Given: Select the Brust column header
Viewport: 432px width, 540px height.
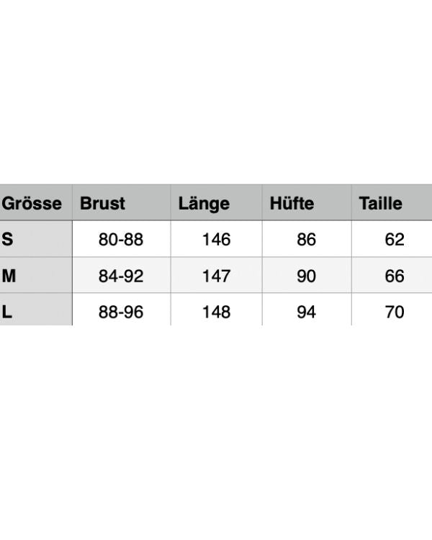Looking at the screenshot, I should coord(102,203).
